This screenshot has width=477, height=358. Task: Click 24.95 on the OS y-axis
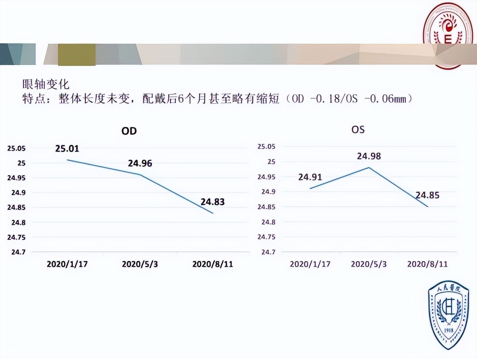pos(266,177)
